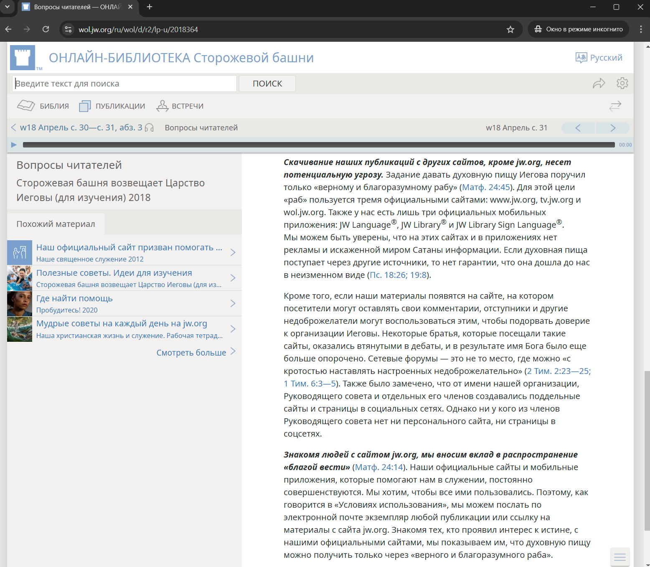
Task: Click the sync arrows icon in navigation bar
Action: (615, 106)
